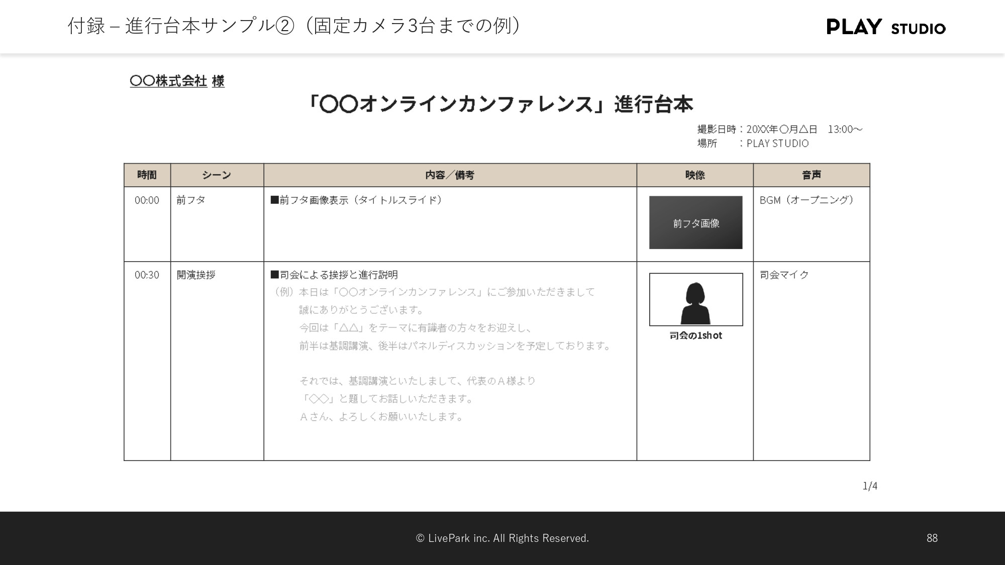The width and height of the screenshot is (1005, 565).
Task: Click the 内容／備考 column header
Action: [x=450, y=175]
